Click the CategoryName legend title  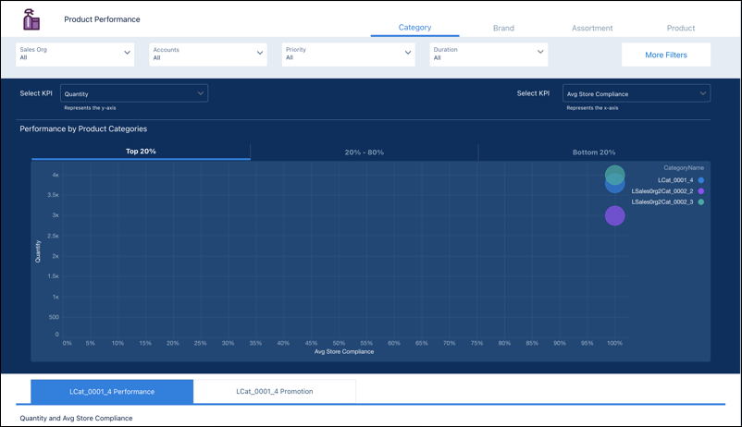tap(684, 168)
